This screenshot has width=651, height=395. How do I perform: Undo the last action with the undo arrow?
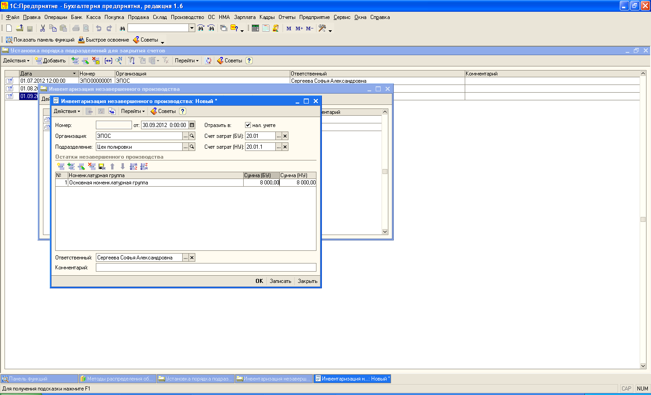click(x=99, y=28)
